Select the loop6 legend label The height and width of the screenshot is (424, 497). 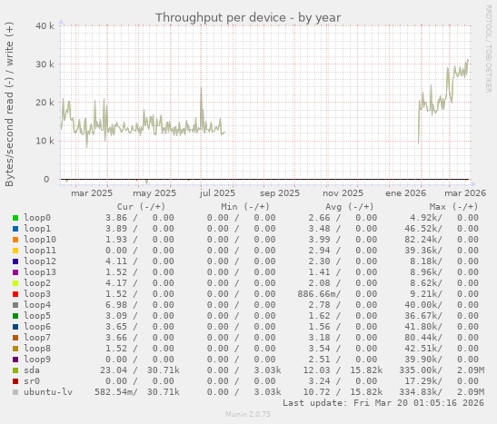click(37, 327)
